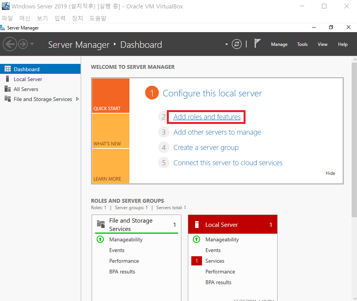Click Events under Local Server tile

[213, 250]
